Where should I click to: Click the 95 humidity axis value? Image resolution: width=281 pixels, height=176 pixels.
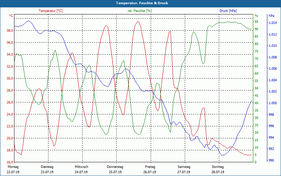tap(256, 22)
